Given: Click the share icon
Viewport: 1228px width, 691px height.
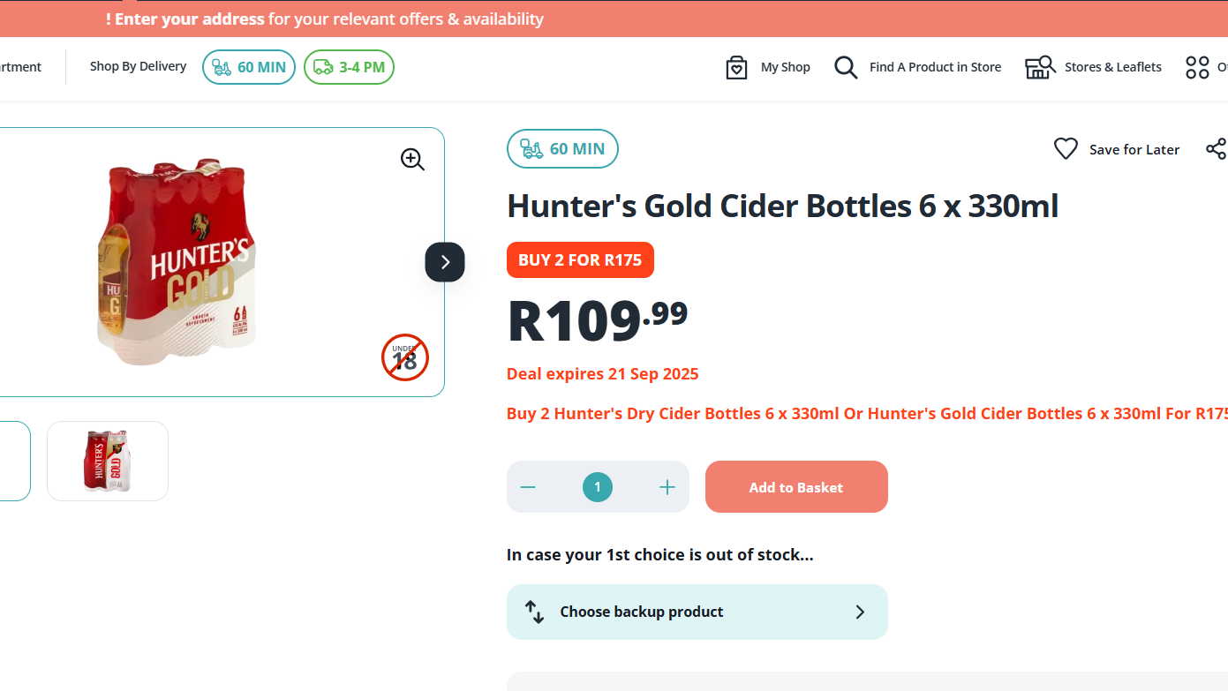Looking at the screenshot, I should [1216, 149].
